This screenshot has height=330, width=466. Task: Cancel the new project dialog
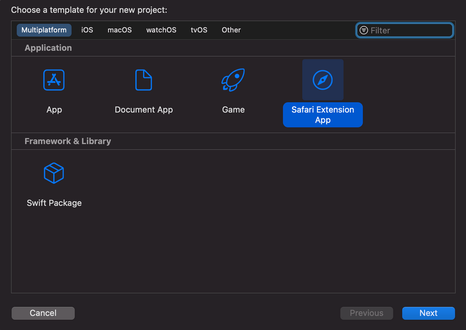click(x=43, y=313)
